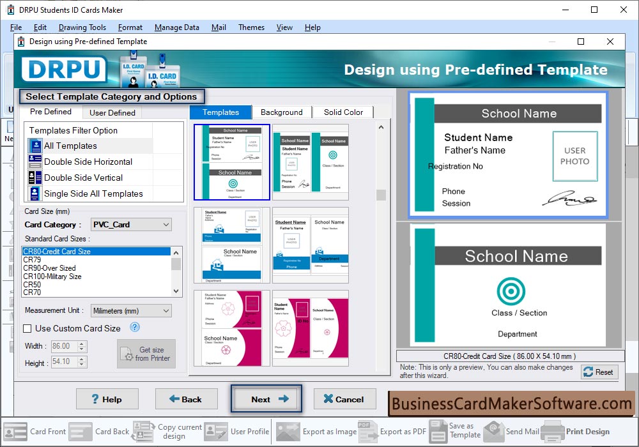This screenshot has height=447, width=639.
Task: Open the Manage Data menu
Action: tap(177, 27)
